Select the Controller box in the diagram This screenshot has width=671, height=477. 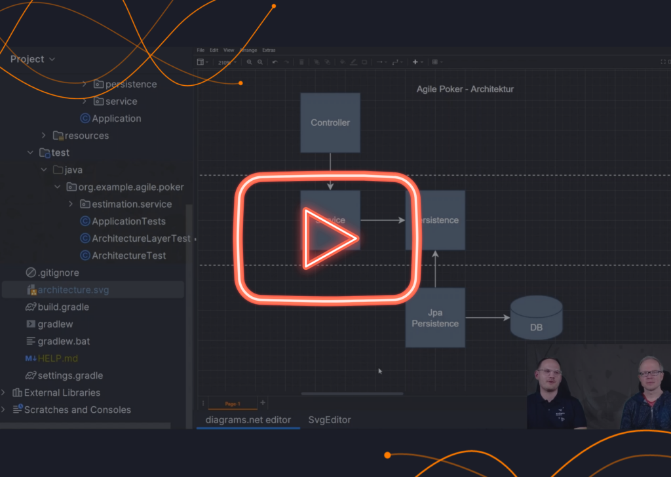point(330,123)
